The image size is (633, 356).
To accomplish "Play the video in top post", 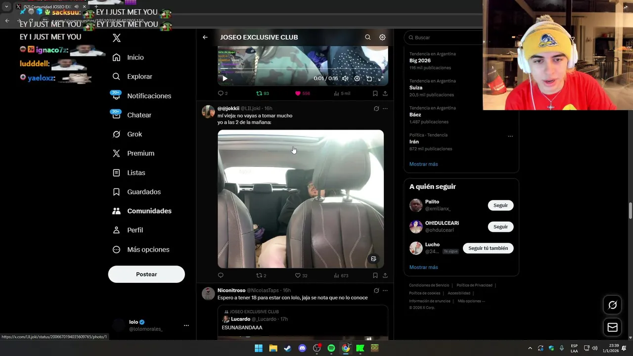I will coord(225,79).
